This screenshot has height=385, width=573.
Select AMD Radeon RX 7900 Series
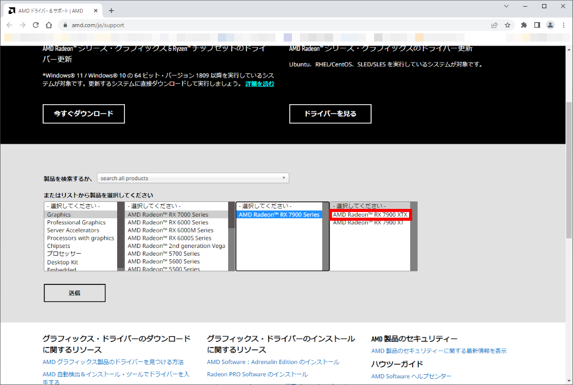[279, 215]
